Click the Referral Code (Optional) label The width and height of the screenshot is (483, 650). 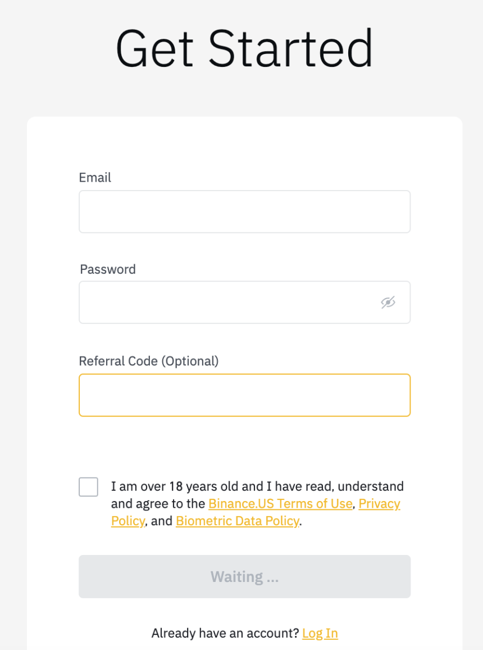coord(149,361)
